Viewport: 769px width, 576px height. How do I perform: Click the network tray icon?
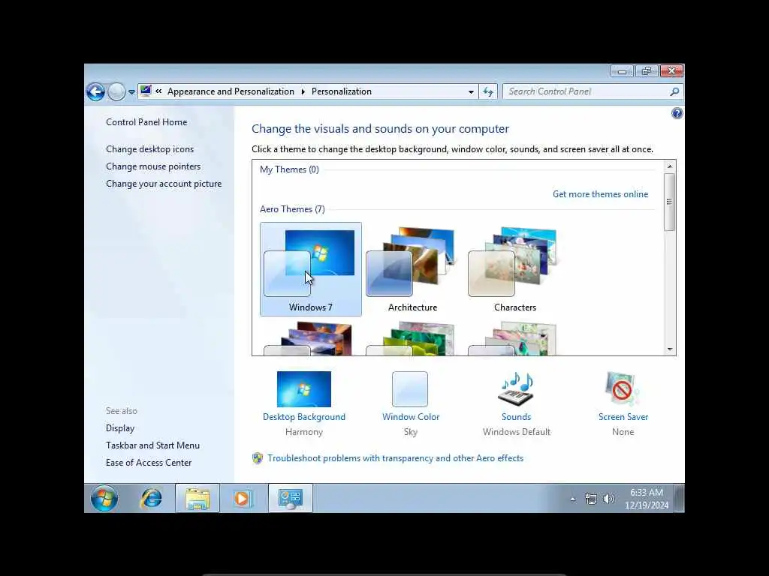tap(591, 499)
